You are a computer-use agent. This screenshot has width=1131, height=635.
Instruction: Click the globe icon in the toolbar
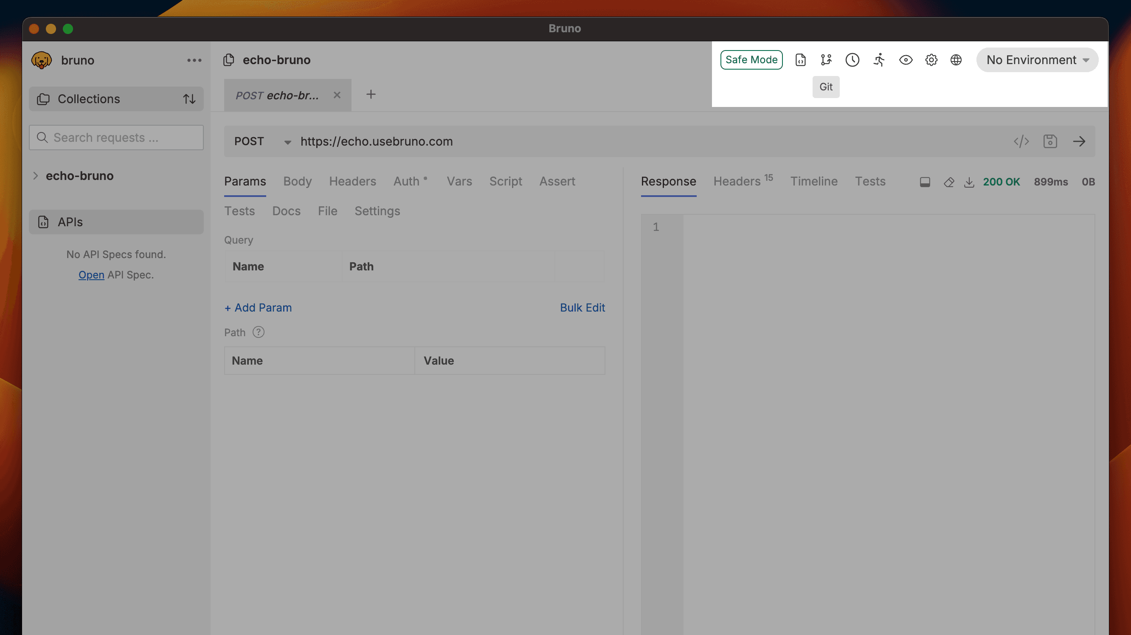pyautogui.click(x=956, y=60)
